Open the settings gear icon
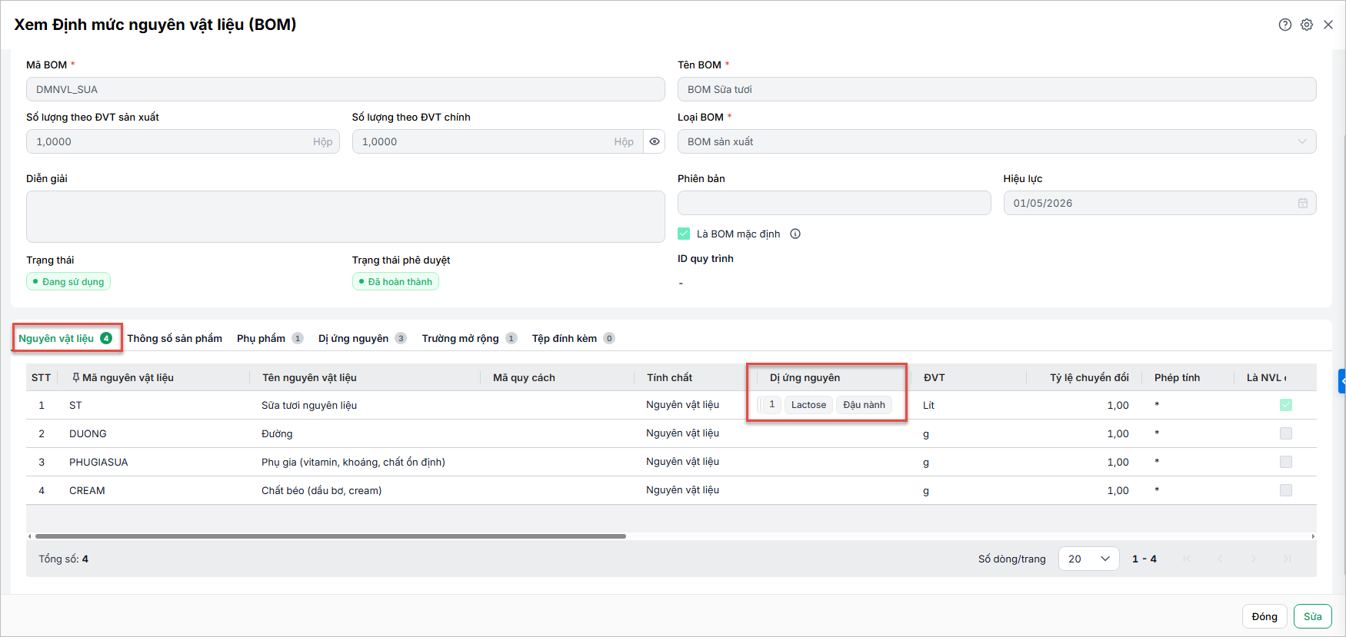 click(x=1307, y=25)
